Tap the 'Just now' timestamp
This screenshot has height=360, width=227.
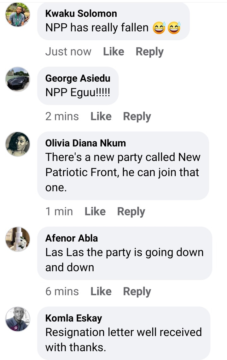[68, 52]
